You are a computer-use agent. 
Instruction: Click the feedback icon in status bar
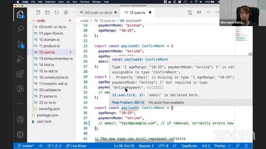click(238, 146)
